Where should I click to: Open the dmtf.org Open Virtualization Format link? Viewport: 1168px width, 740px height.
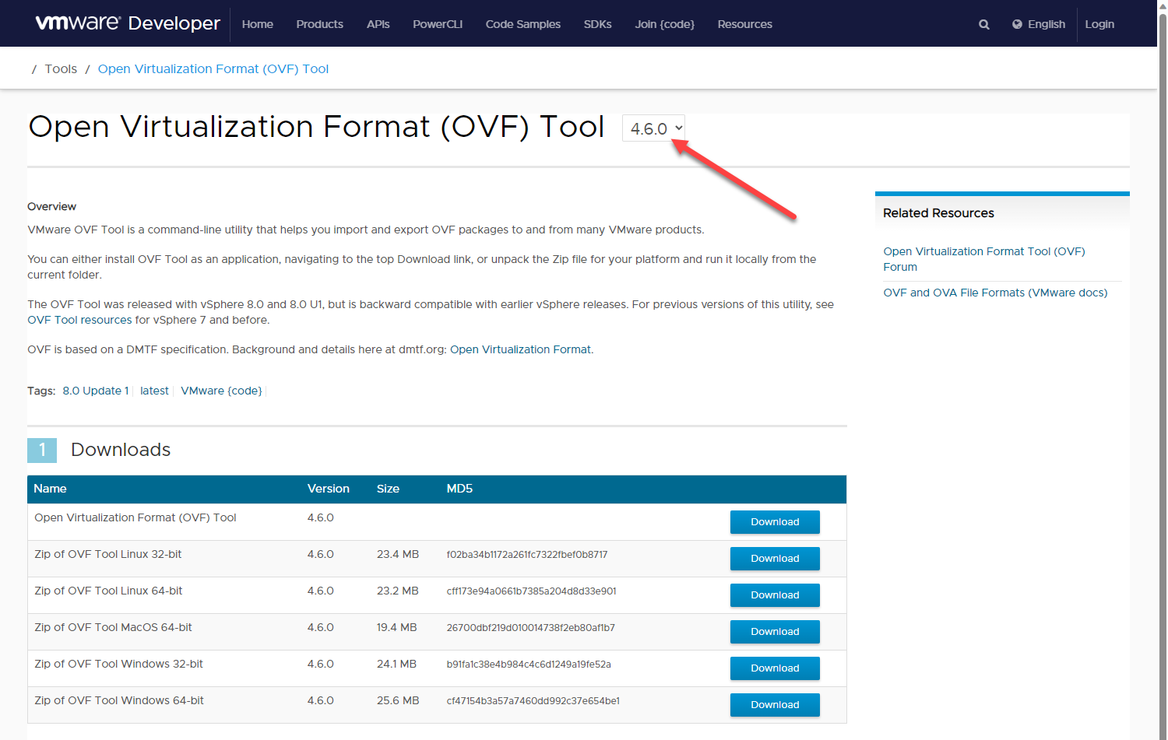click(520, 349)
